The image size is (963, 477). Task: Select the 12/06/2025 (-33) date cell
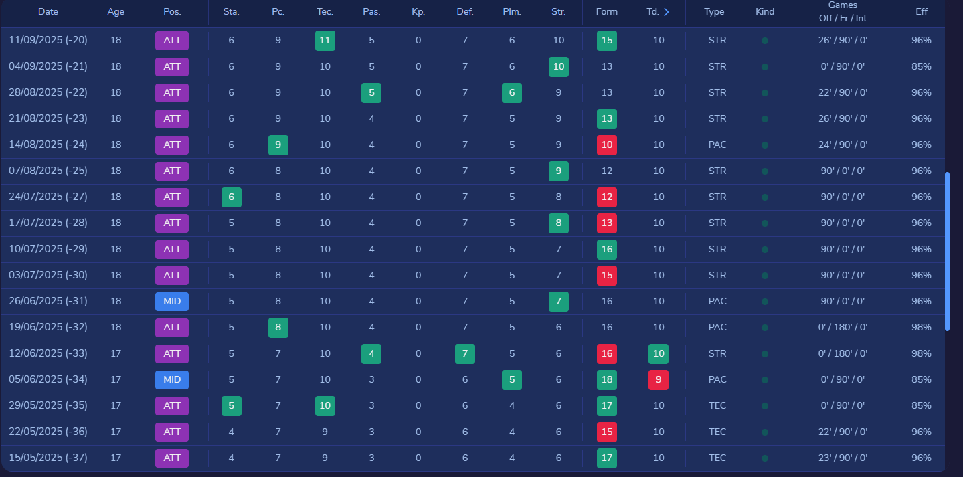point(48,354)
